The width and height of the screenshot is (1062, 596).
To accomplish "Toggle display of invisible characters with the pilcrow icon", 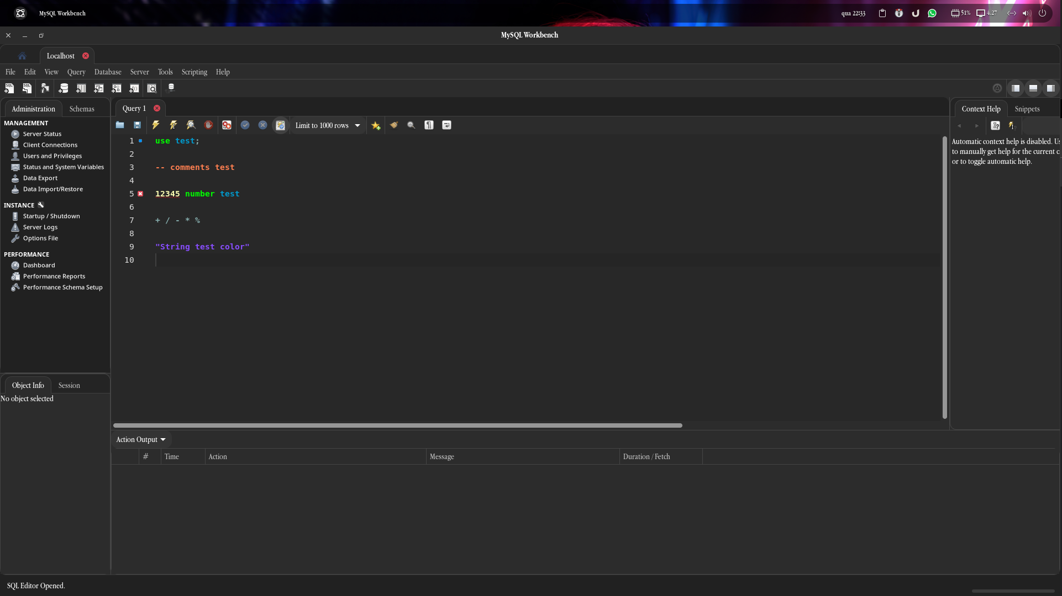I will (429, 125).
